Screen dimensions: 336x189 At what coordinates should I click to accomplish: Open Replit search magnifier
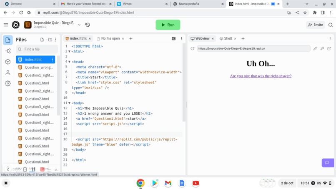coord(331,25)
